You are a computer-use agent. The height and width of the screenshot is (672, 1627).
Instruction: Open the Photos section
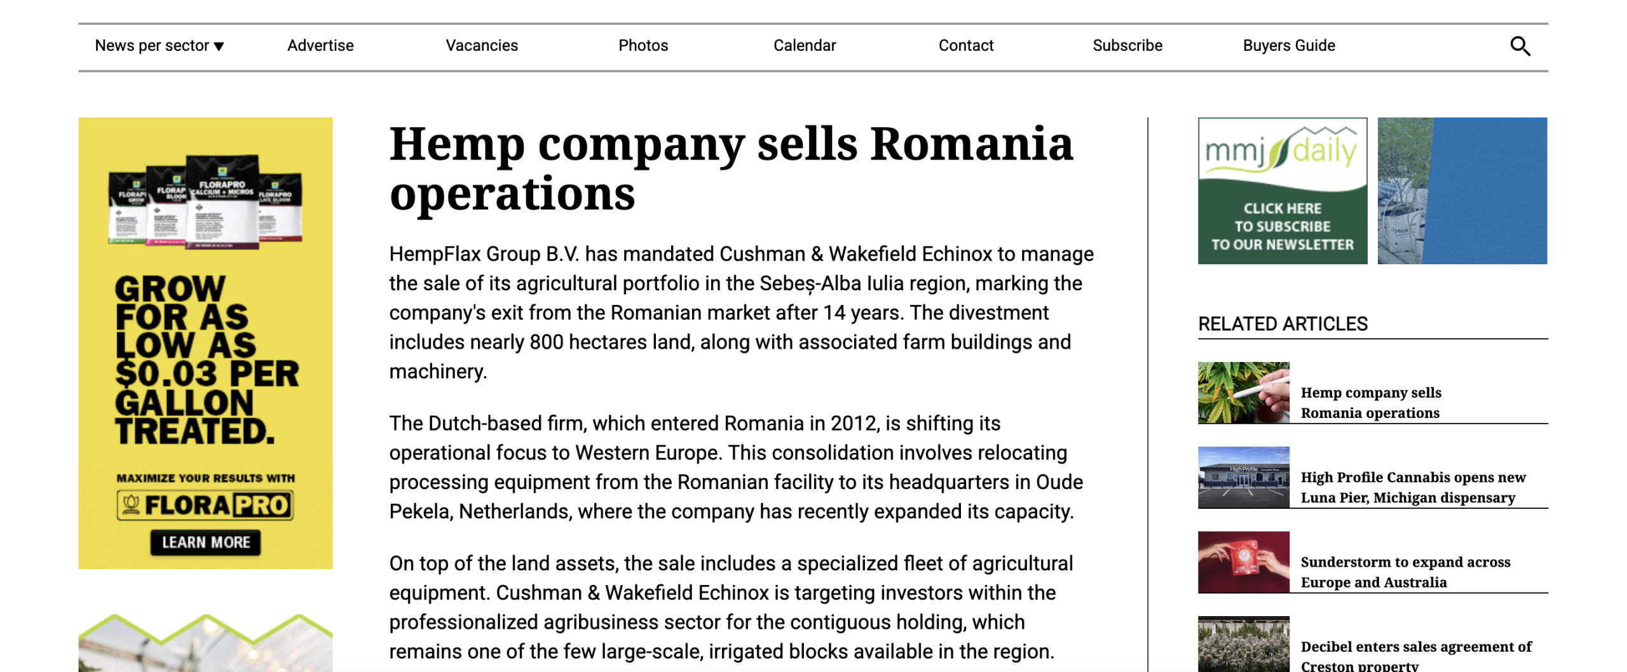(643, 46)
